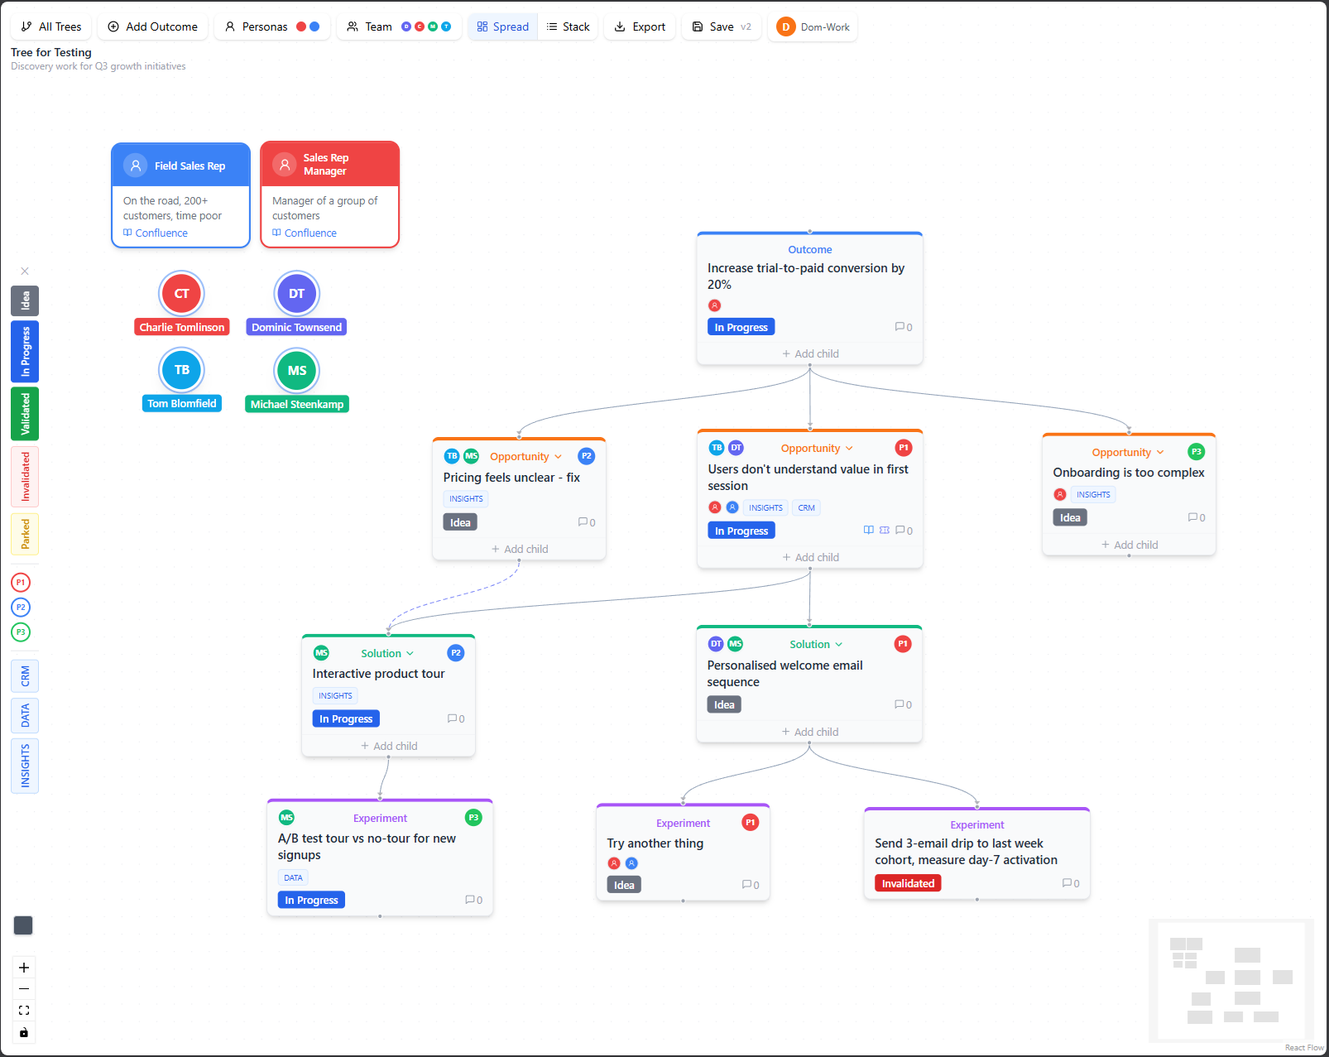Click MS avatar for Michael Steenkamp
This screenshot has height=1057, width=1329.
[x=297, y=371]
